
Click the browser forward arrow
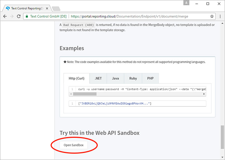[12, 17]
